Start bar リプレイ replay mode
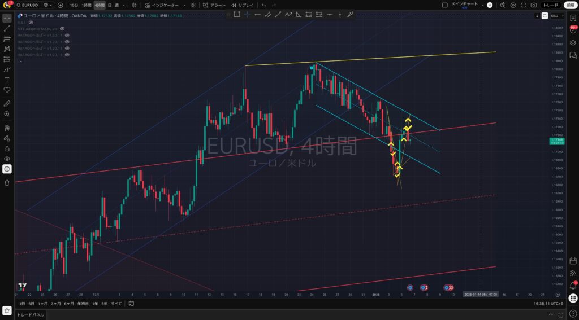 pyautogui.click(x=243, y=5)
